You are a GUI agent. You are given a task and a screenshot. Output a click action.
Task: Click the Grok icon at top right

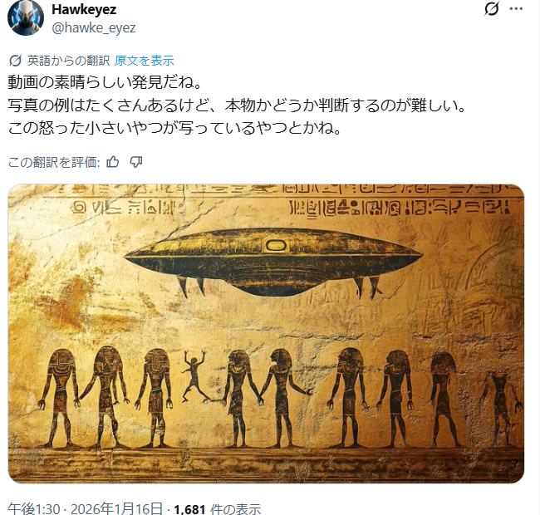(x=492, y=8)
